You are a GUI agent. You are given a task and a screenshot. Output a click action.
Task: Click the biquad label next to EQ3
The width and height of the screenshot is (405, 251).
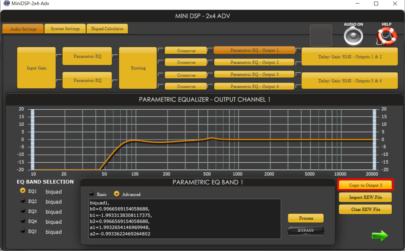point(54,212)
